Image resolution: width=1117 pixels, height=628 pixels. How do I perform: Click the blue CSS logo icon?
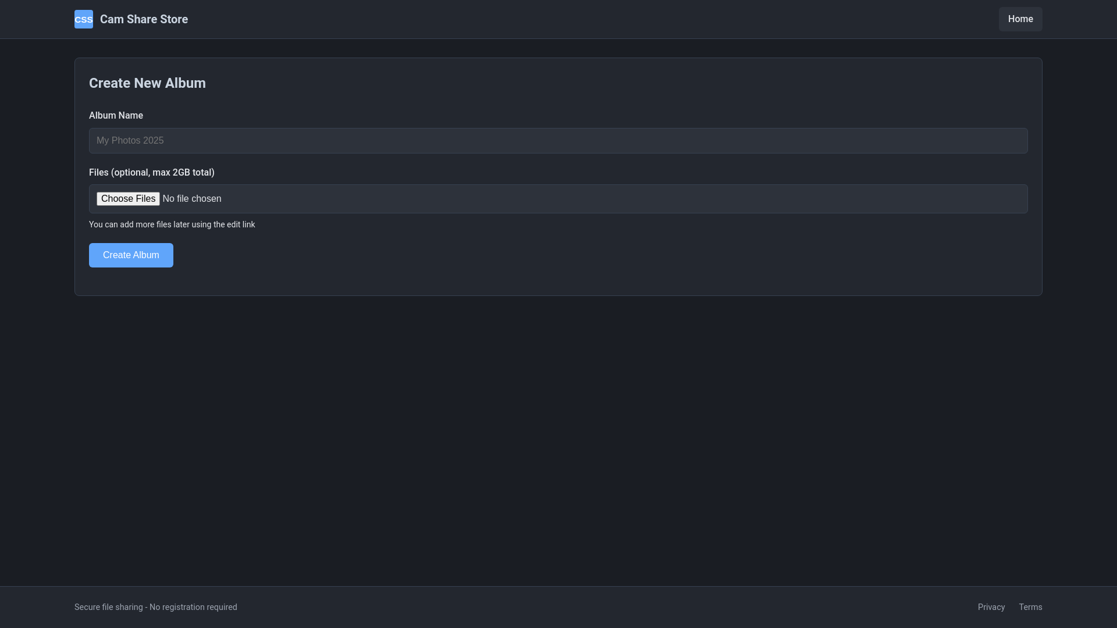pyautogui.click(x=83, y=19)
